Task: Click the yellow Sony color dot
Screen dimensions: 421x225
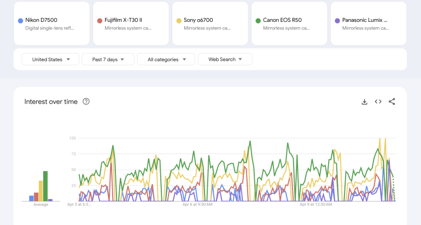Action: [x=179, y=21]
